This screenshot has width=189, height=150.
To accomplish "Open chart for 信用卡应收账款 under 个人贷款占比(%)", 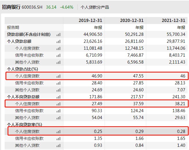I will tap(59, 83).
